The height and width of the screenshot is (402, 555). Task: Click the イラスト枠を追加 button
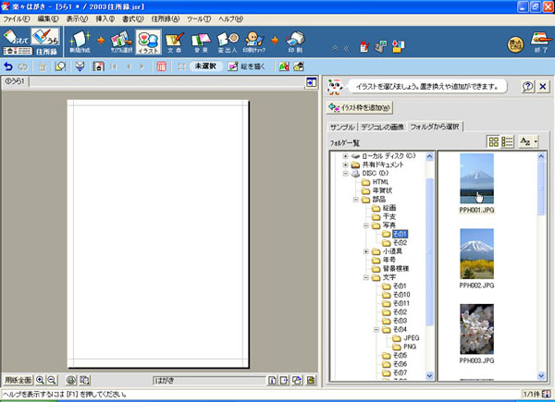(361, 107)
